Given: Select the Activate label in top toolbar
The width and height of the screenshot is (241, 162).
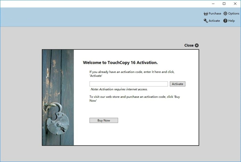Looking at the screenshot, I should pos(214,21).
